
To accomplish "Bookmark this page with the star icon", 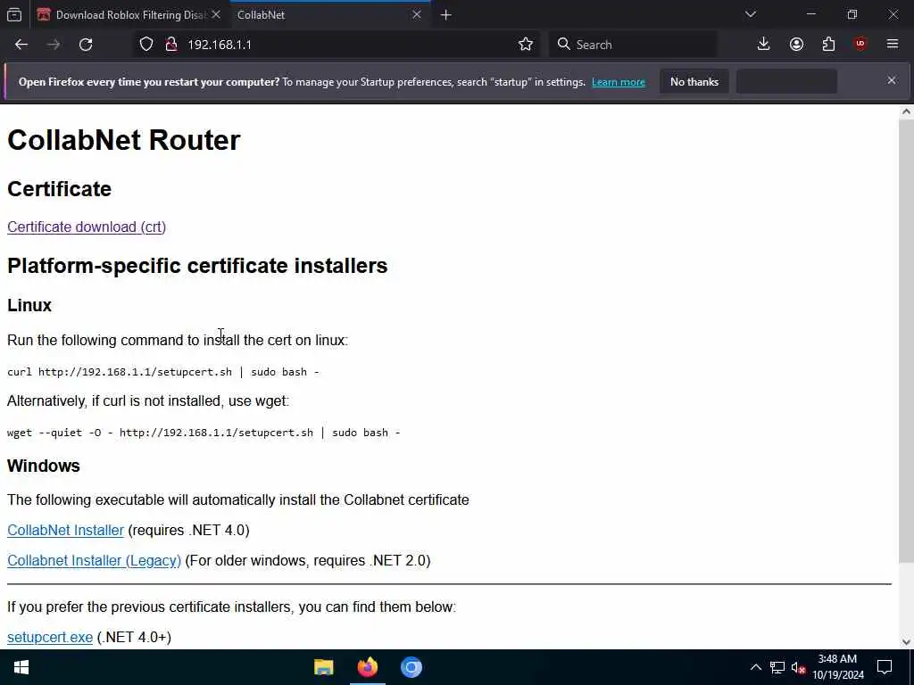I will (x=525, y=45).
